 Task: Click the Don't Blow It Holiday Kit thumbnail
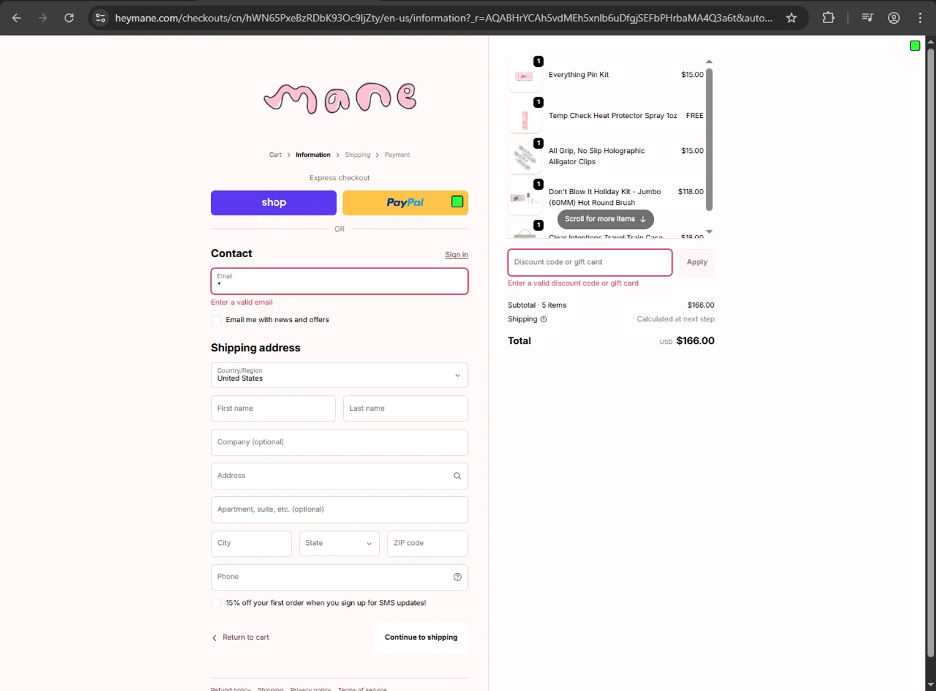[x=525, y=198]
